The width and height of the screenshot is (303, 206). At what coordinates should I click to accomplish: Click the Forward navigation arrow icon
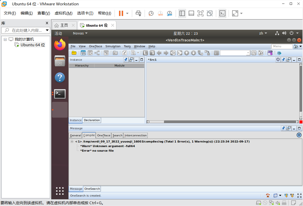click(166, 53)
